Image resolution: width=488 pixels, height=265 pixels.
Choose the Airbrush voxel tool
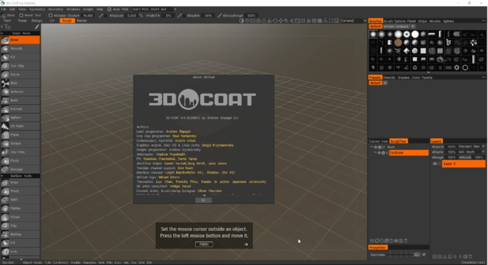20,92
